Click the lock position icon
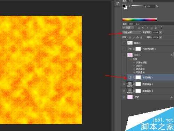Screen dimensions: 174x131 point(137,38)
